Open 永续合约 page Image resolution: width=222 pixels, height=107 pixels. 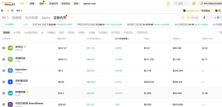(x=53, y=3)
